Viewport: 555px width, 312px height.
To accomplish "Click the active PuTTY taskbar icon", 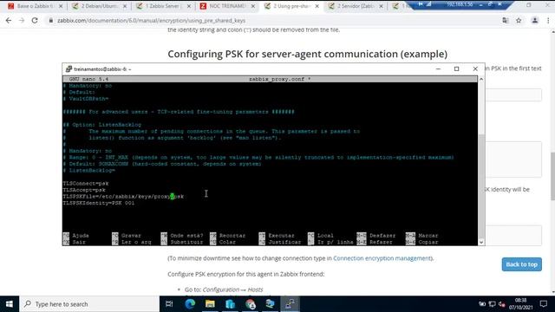I will [x=290, y=304].
